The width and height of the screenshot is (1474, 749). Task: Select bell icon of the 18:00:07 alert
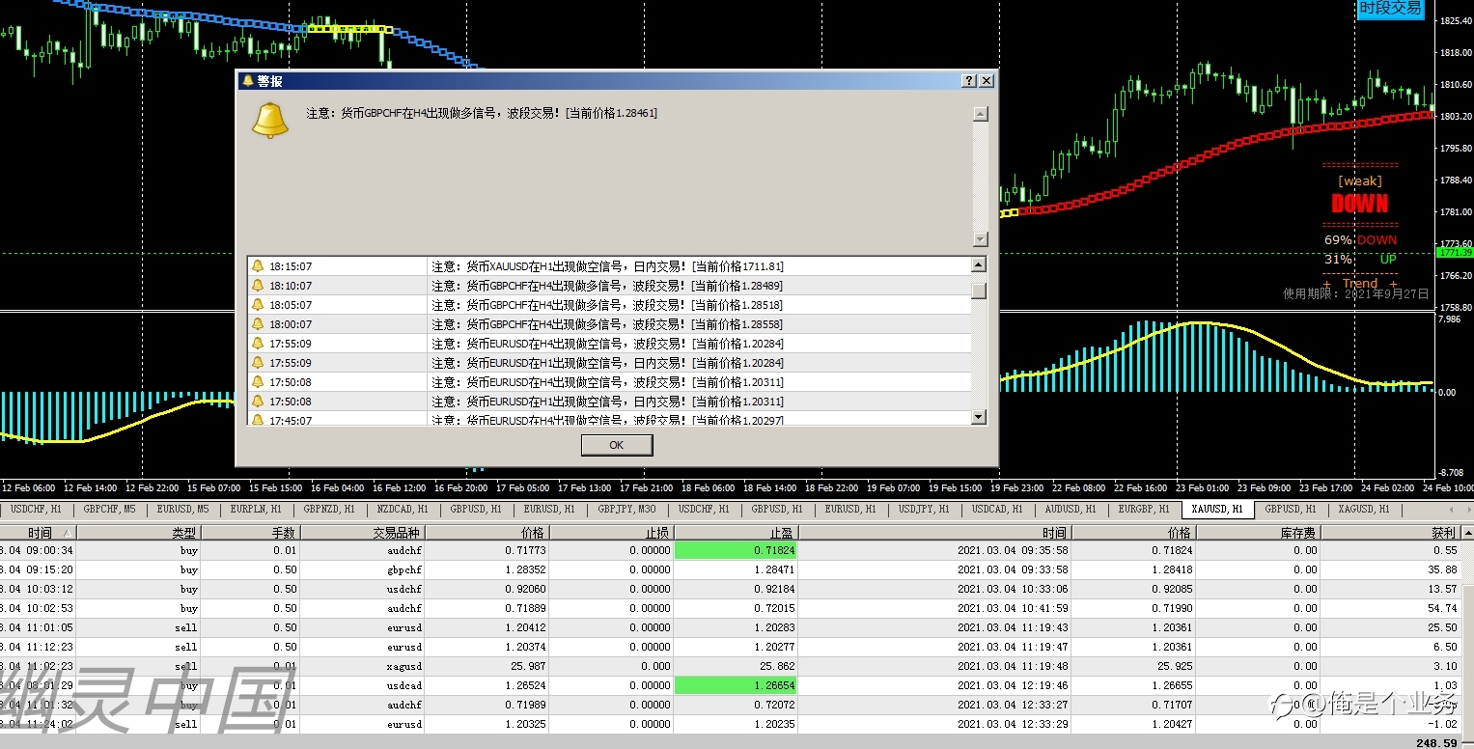(258, 324)
